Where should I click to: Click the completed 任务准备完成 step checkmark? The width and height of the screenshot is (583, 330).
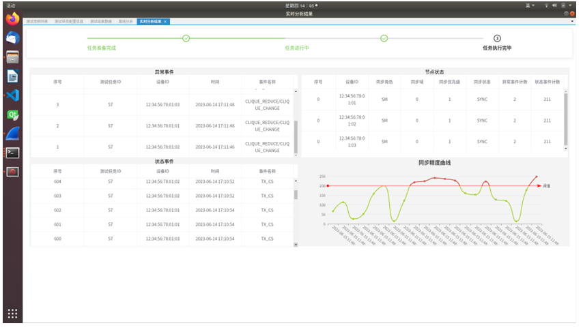[x=186, y=38]
